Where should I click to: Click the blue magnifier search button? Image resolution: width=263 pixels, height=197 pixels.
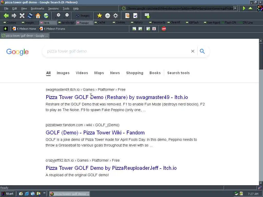[202, 51]
